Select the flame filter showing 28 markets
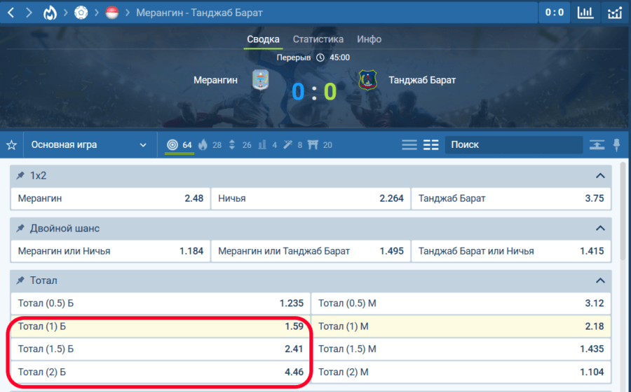631x392 pixels. (x=210, y=145)
